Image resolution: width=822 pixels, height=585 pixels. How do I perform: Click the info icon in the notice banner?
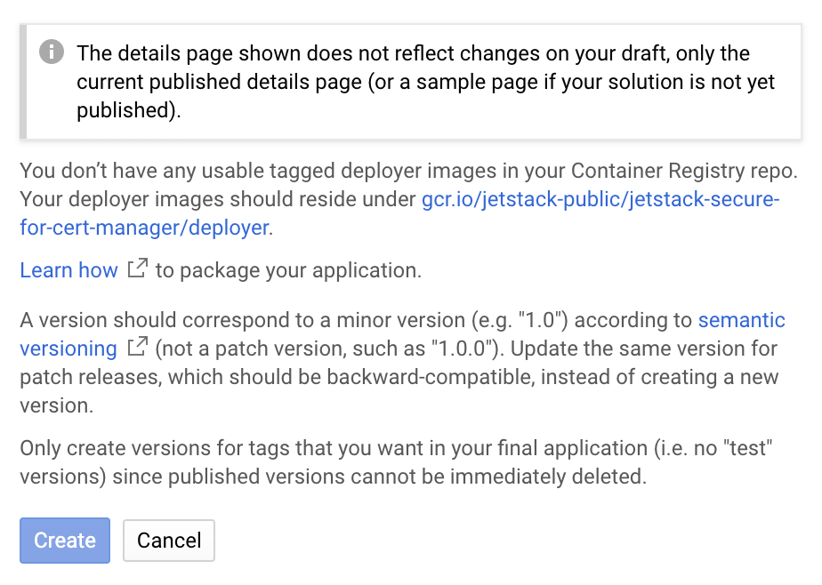[x=52, y=52]
